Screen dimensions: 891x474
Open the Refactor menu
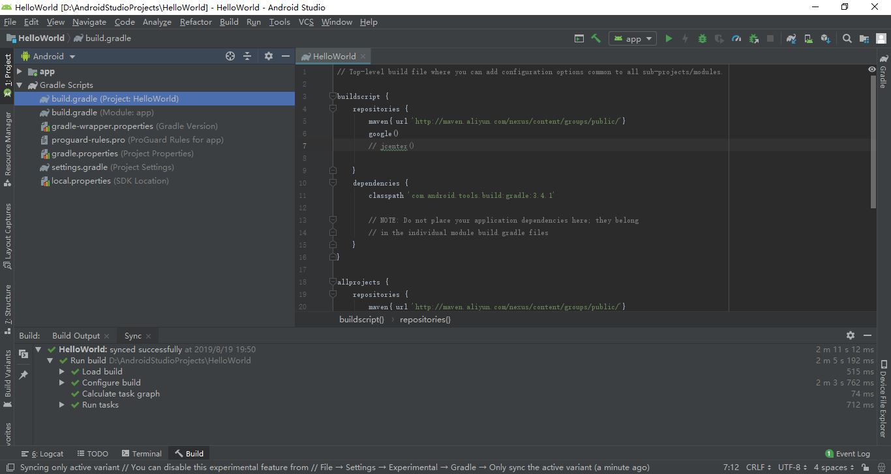196,21
